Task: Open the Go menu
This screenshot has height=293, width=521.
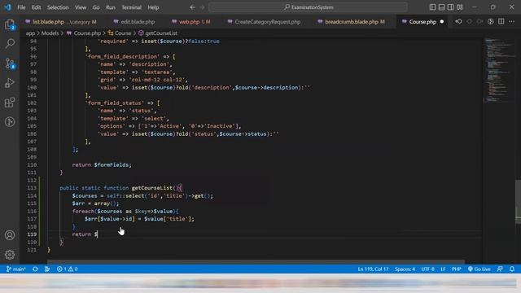Action: 96,7
